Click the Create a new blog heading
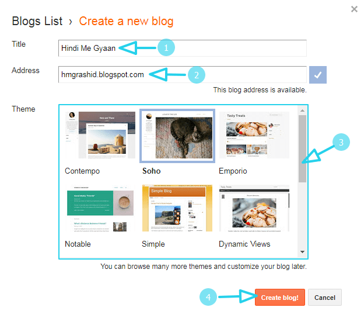Screen dimensions: 364x311 [x=126, y=21]
